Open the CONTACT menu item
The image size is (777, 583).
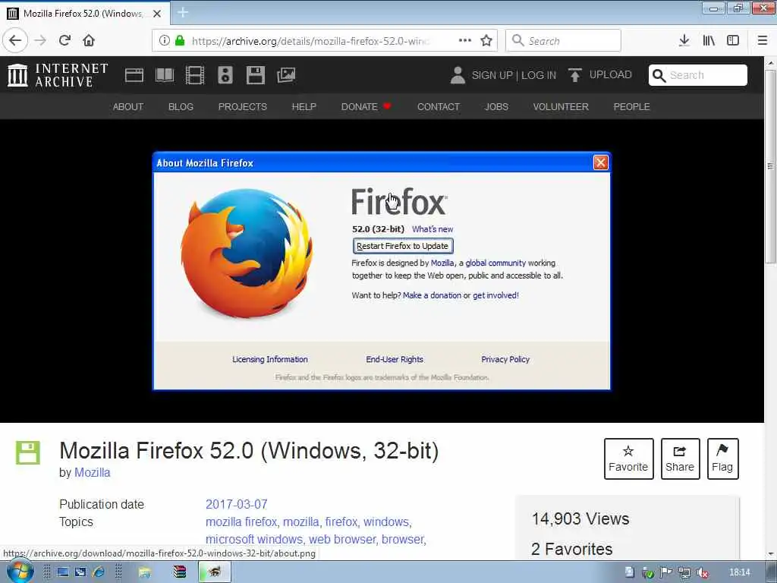pyautogui.click(x=439, y=106)
